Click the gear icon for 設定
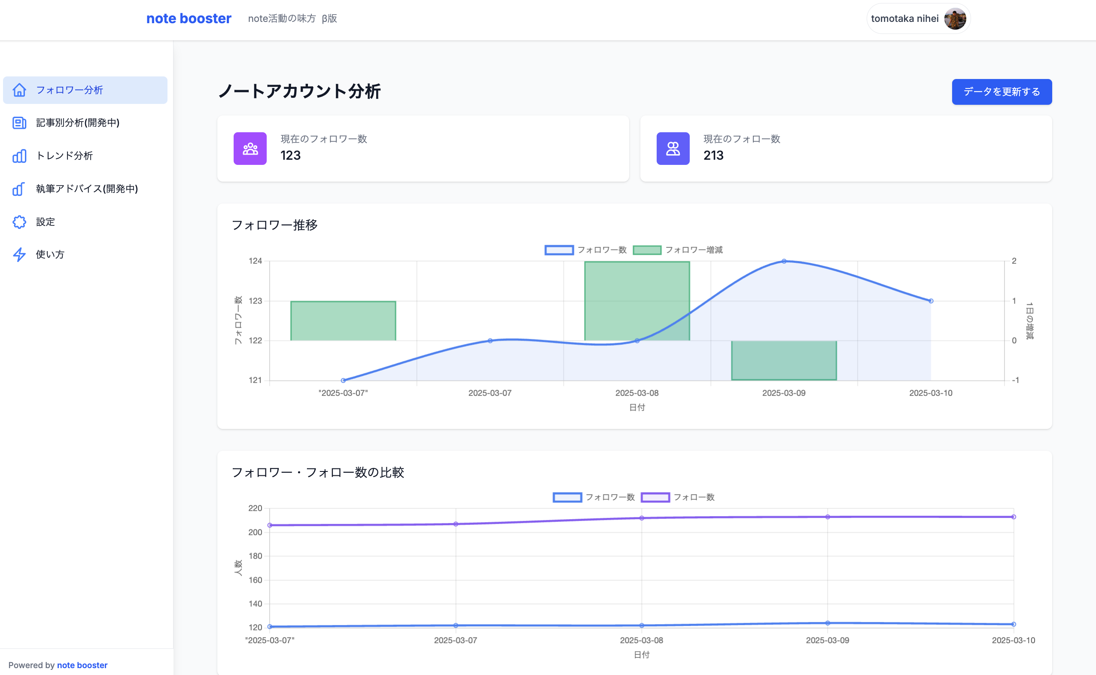Image resolution: width=1096 pixels, height=675 pixels. (x=19, y=222)
